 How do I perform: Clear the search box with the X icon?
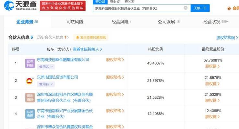[x=185, y=8]
